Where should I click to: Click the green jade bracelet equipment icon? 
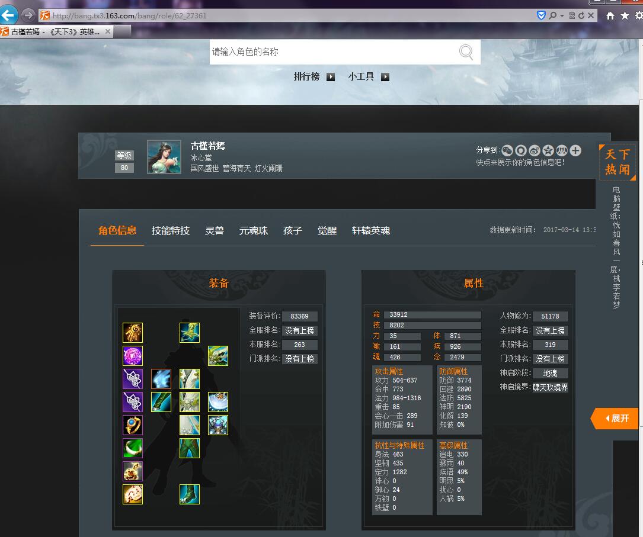tap(133, 448)
